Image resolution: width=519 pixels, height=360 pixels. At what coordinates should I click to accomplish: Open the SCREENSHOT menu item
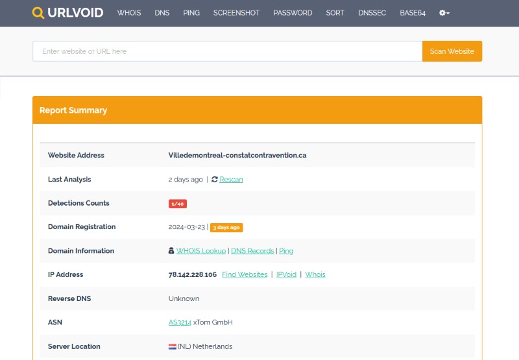[236, 13]
